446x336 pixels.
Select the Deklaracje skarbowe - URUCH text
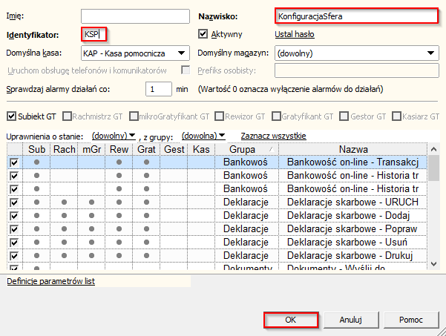[x=352, y=202]
